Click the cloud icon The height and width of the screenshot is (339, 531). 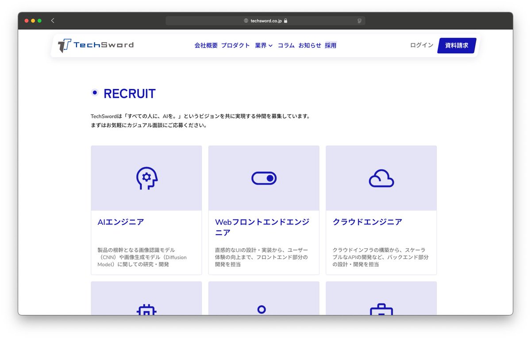pos(381,179)
